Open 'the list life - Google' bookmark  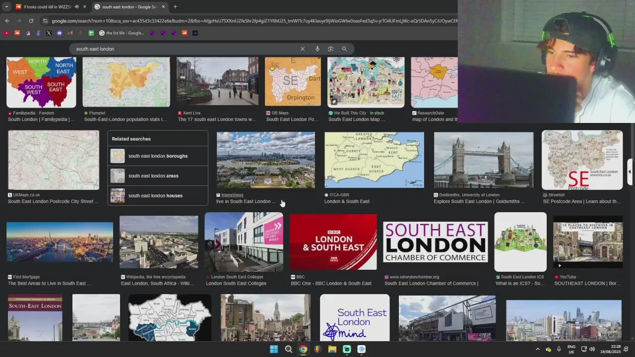point(122,33)
